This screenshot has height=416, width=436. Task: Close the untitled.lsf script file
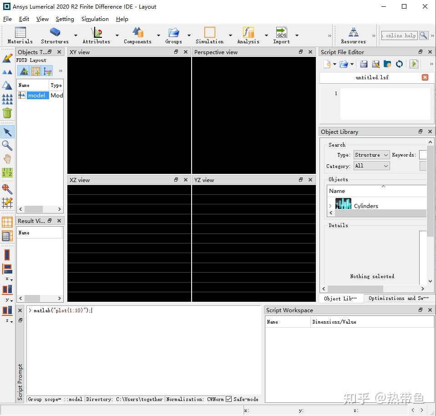425,77
